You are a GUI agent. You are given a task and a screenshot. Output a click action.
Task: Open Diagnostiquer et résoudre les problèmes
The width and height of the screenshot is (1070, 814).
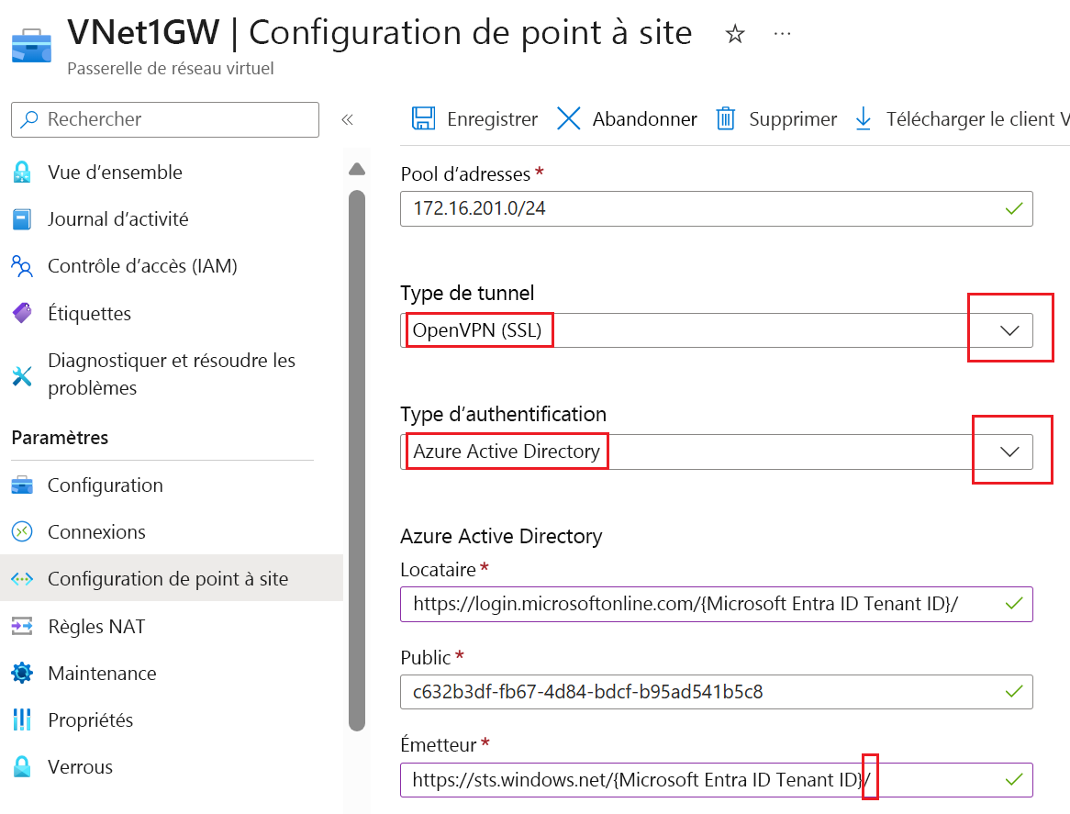172,374
